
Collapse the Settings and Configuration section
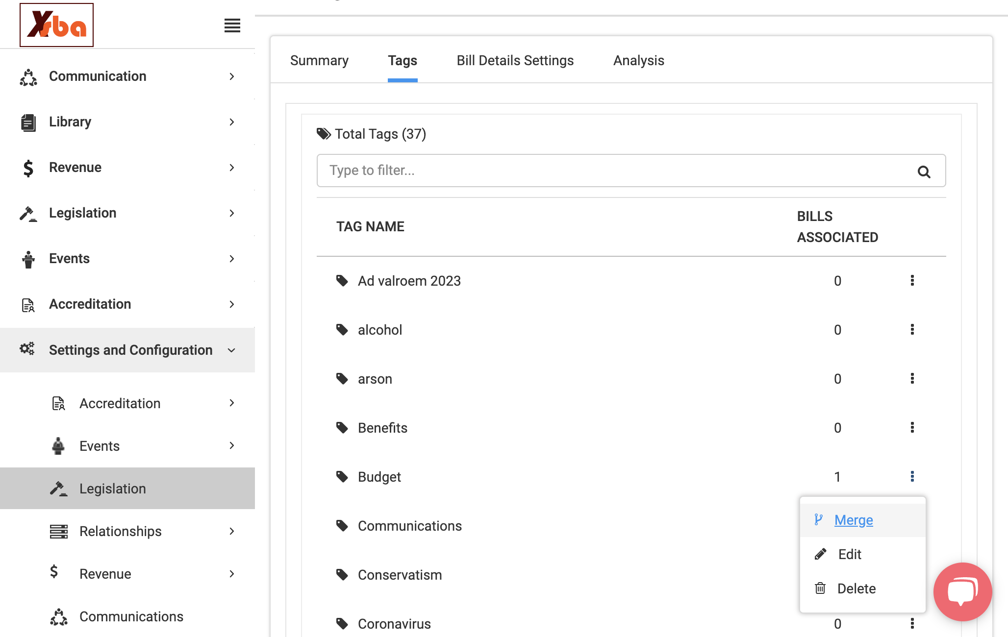coord(232,350)
